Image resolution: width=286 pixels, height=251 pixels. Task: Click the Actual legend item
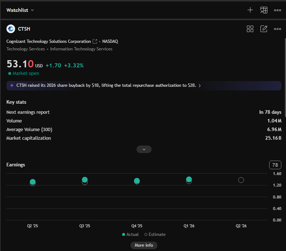point(130,234)
